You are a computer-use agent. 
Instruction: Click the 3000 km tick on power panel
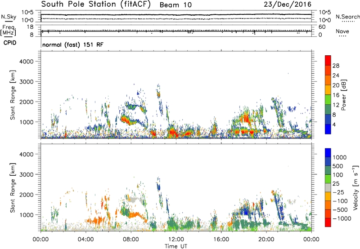27,82
